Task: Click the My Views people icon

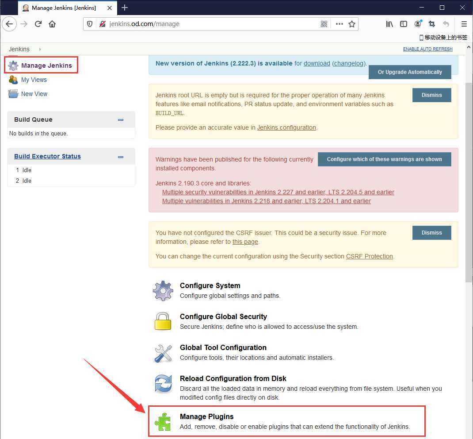Action: (x=13, y=80)
